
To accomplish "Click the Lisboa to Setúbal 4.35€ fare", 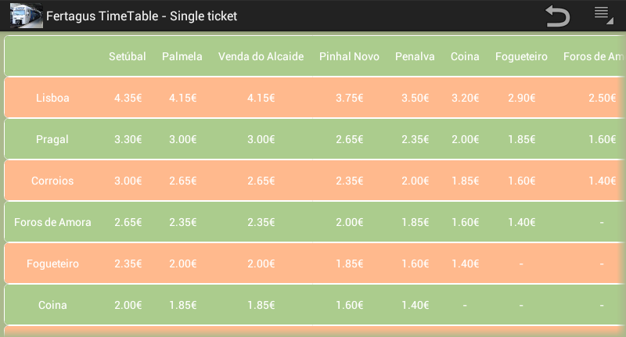I will coord(128,98).
